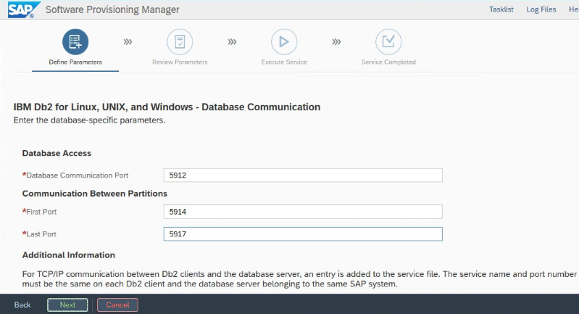Cancel the provisioning wizard
579x314 pixels.
[x=117, y=305]
